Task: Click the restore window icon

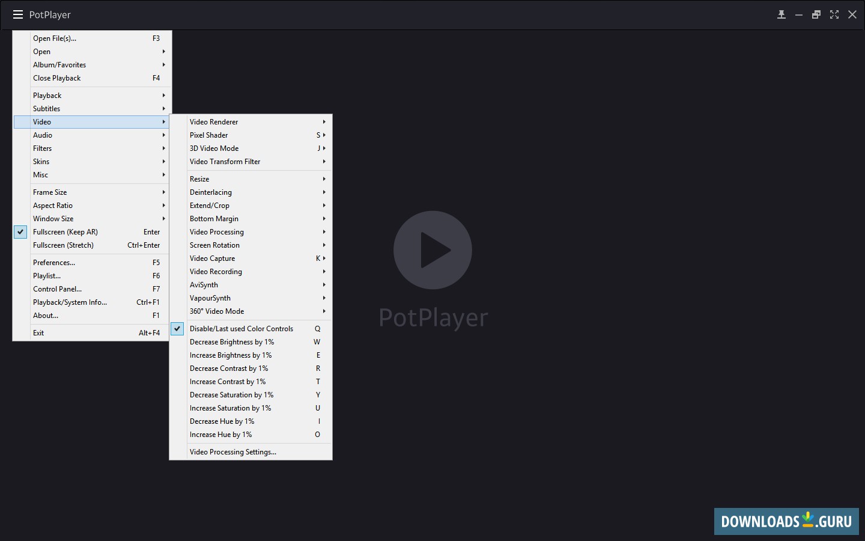Action: click(x=816, y=14)
